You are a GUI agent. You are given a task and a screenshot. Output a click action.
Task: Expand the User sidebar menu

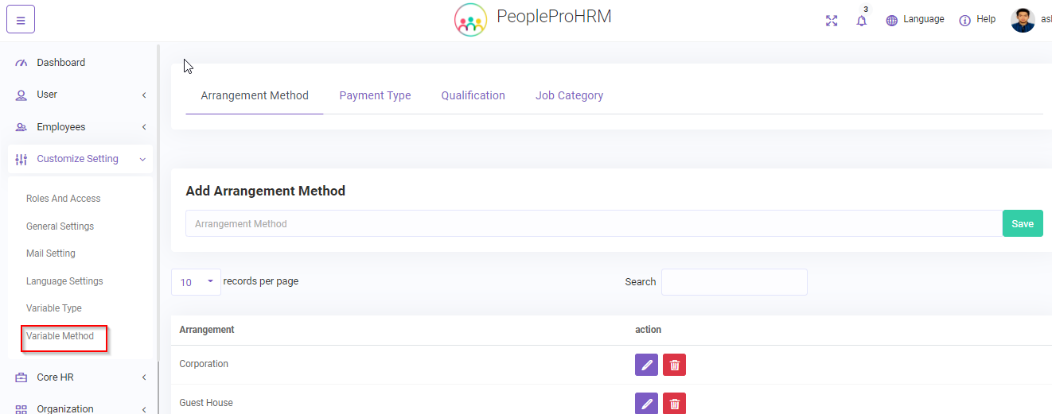80,95
